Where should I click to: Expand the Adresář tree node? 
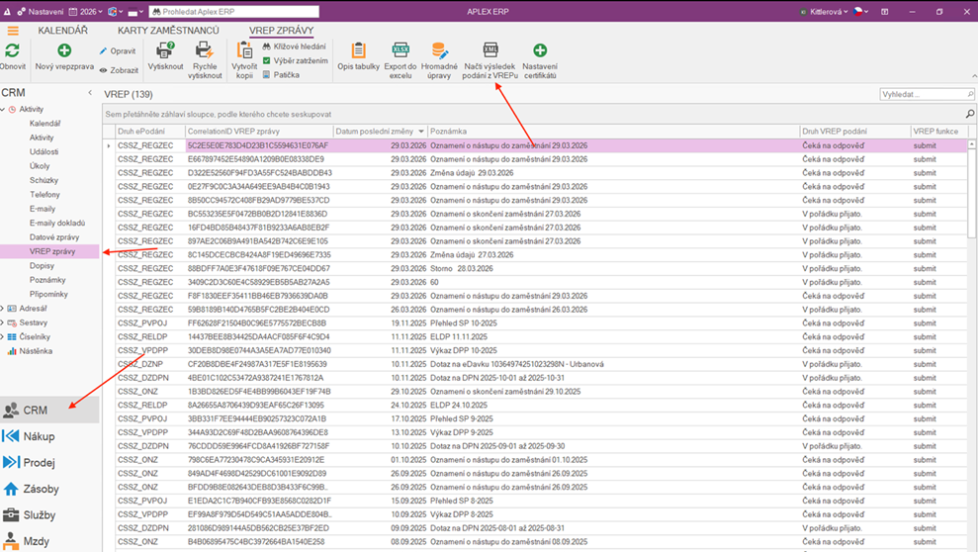click(4, 309)
